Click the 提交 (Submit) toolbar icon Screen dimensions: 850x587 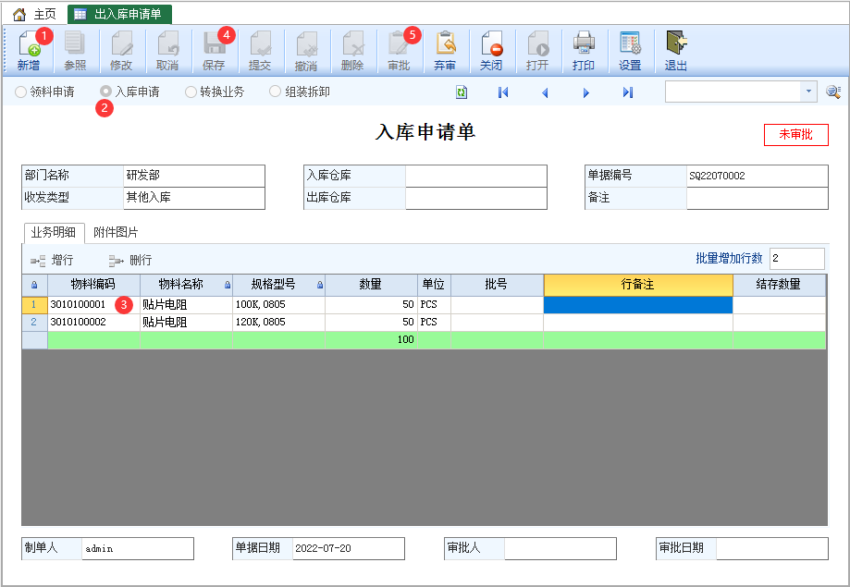(x=260, y=43)
